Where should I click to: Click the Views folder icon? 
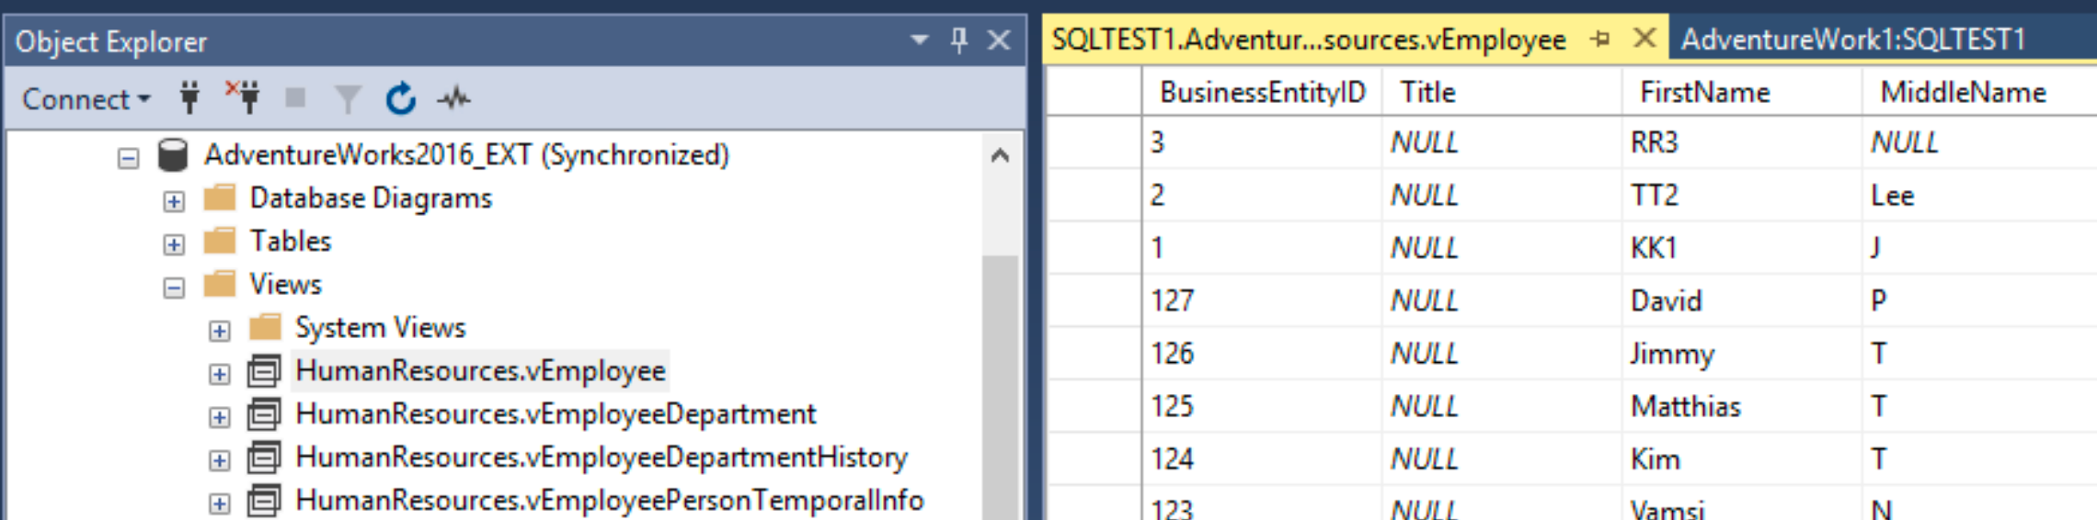pos(220,284)
